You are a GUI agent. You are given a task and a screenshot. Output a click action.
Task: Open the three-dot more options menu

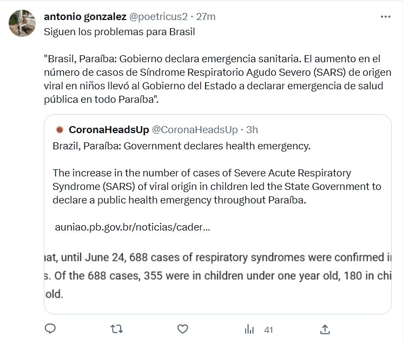385,17
